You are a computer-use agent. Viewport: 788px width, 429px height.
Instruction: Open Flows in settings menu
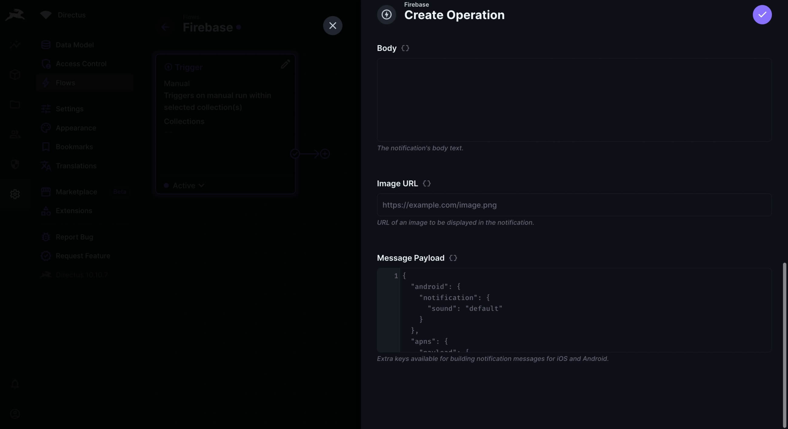pos(65,83)
